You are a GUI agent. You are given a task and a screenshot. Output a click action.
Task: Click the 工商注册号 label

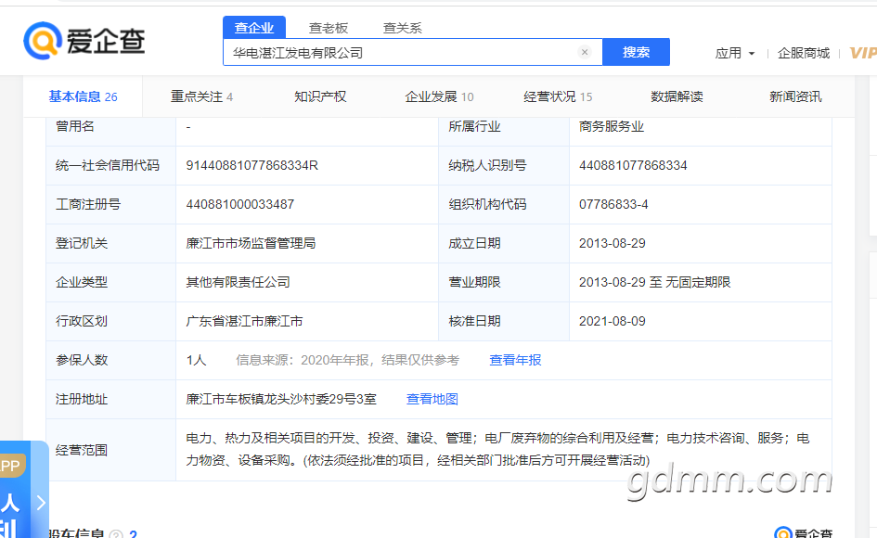pyautogui.click(x=88, y=205)
